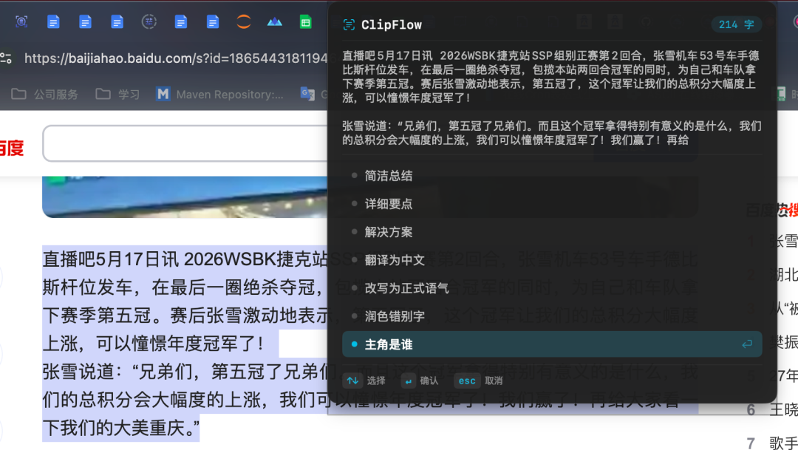Click the esc 取消 key button
The image size is (798, 450).
point(467,381)
